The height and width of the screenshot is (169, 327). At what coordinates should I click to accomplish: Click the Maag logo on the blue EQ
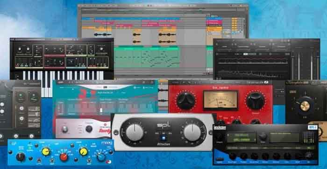107,143
